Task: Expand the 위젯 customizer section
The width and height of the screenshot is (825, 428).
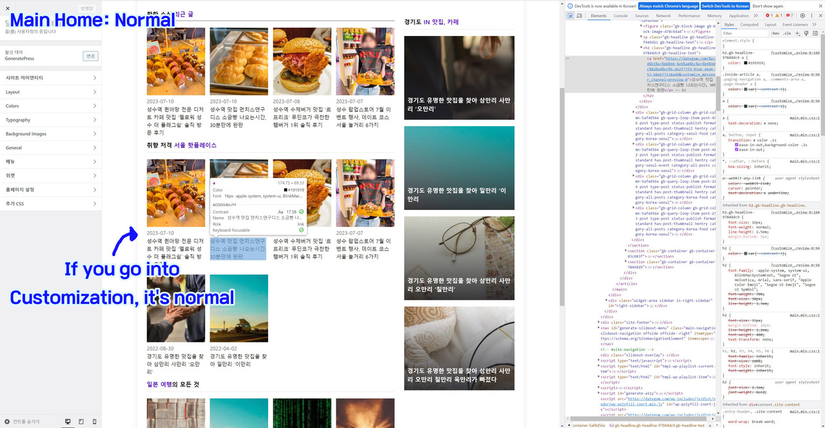Action: click(x=50, y=175)
